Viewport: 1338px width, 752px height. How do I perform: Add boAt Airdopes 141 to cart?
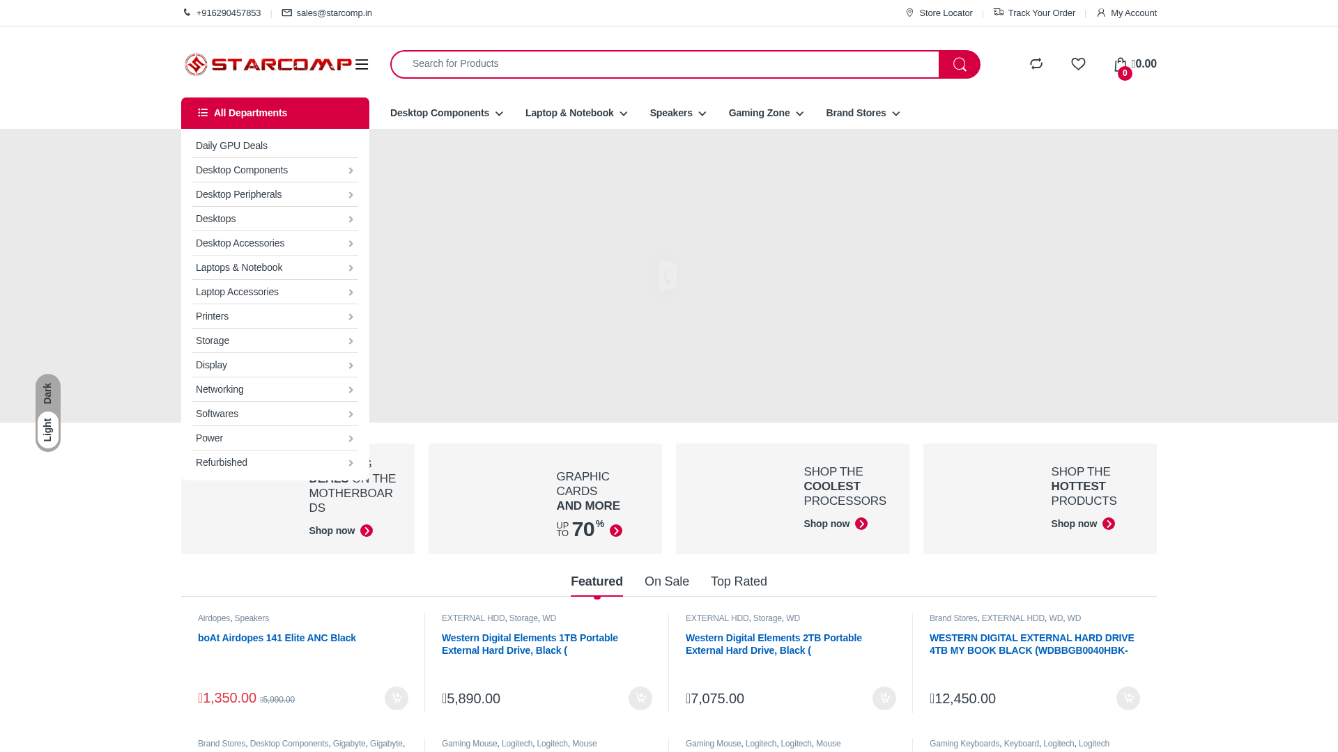pyautogui.click(x=397, y=698)
